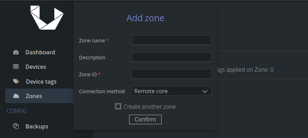This screenshot has width=308, height=138.
Task: Open the Remote core combo box
Action: tap(171, 91)
